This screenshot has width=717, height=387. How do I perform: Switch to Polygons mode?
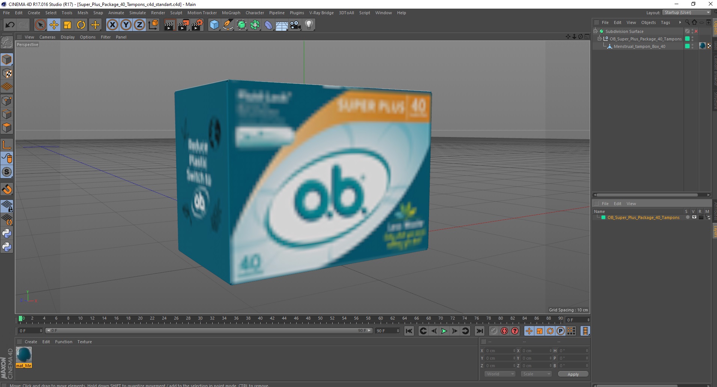click(7, 128)
